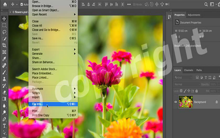
Task: Click the 3D video camera icon
Action: (167, 4)
